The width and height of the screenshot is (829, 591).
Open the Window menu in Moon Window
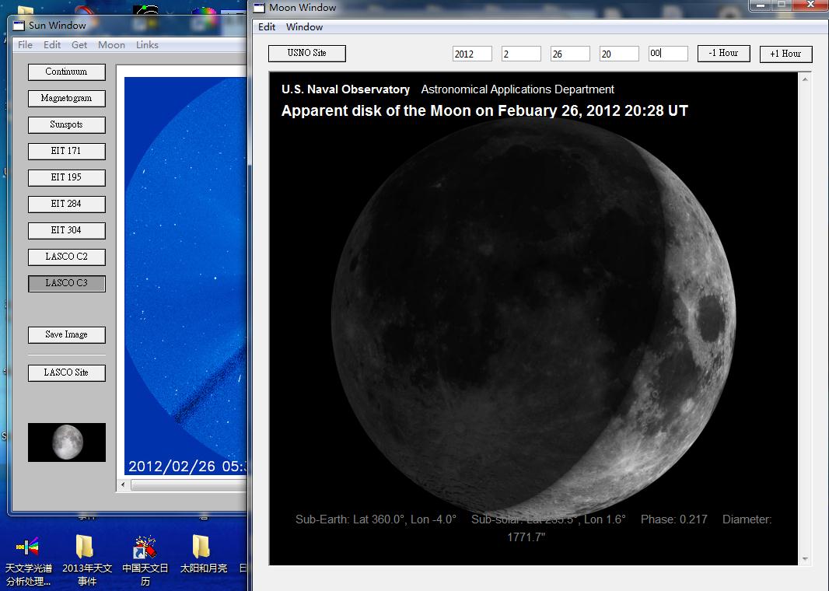coord(304,27)
